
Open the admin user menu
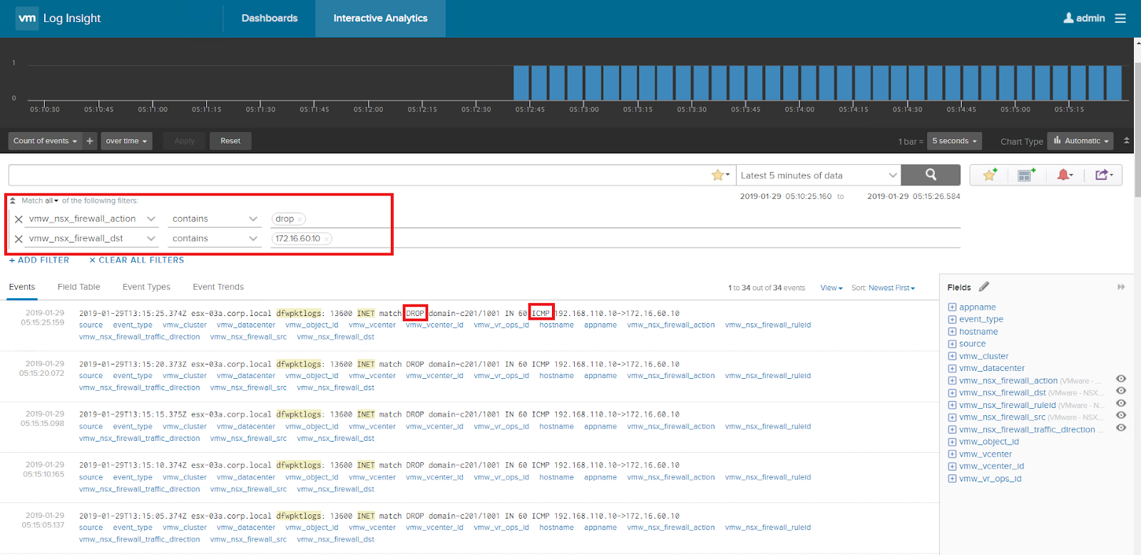click(1084, 18)
